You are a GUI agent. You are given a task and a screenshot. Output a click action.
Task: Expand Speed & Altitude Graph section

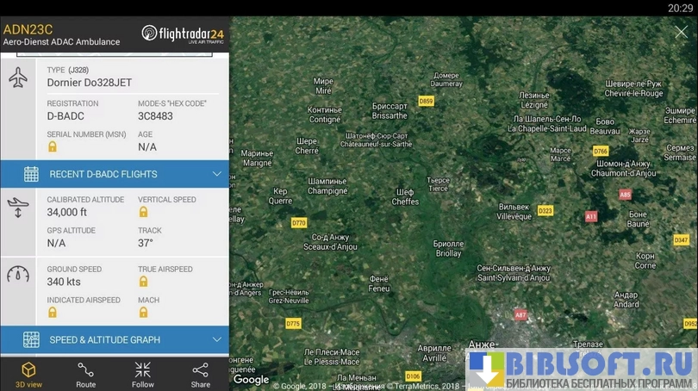pyautogui.click(x=115, y=340)
